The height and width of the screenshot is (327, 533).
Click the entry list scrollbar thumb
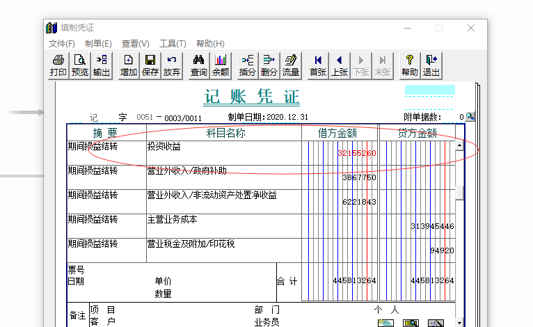459,193
